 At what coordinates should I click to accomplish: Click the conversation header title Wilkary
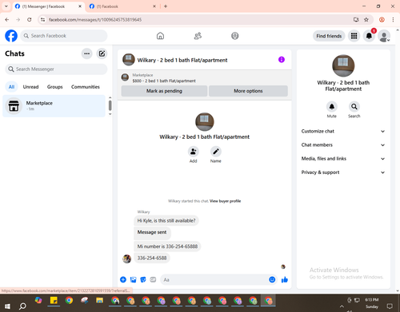pyautogui.click(x=182, y=61)
